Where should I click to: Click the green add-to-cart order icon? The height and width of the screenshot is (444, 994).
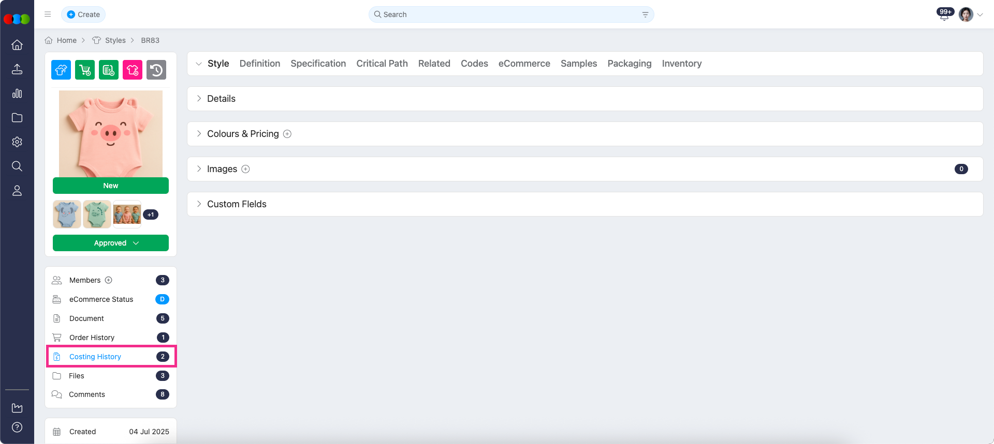[85, 70]
